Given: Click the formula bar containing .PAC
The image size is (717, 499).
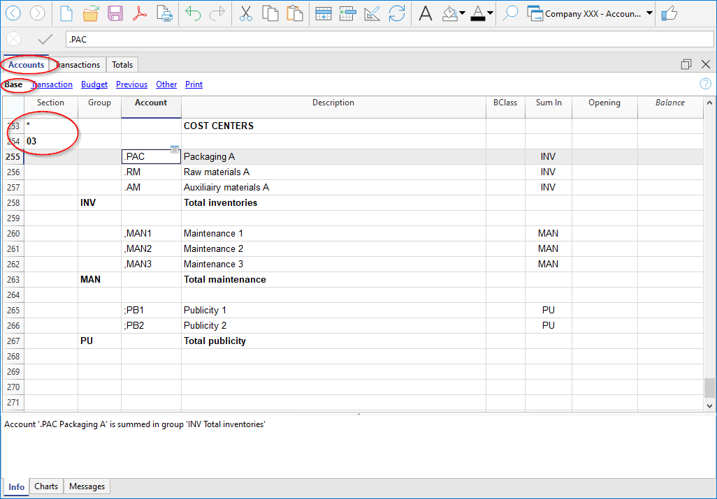Looking at the screenshot, I should tap(384, 40).
